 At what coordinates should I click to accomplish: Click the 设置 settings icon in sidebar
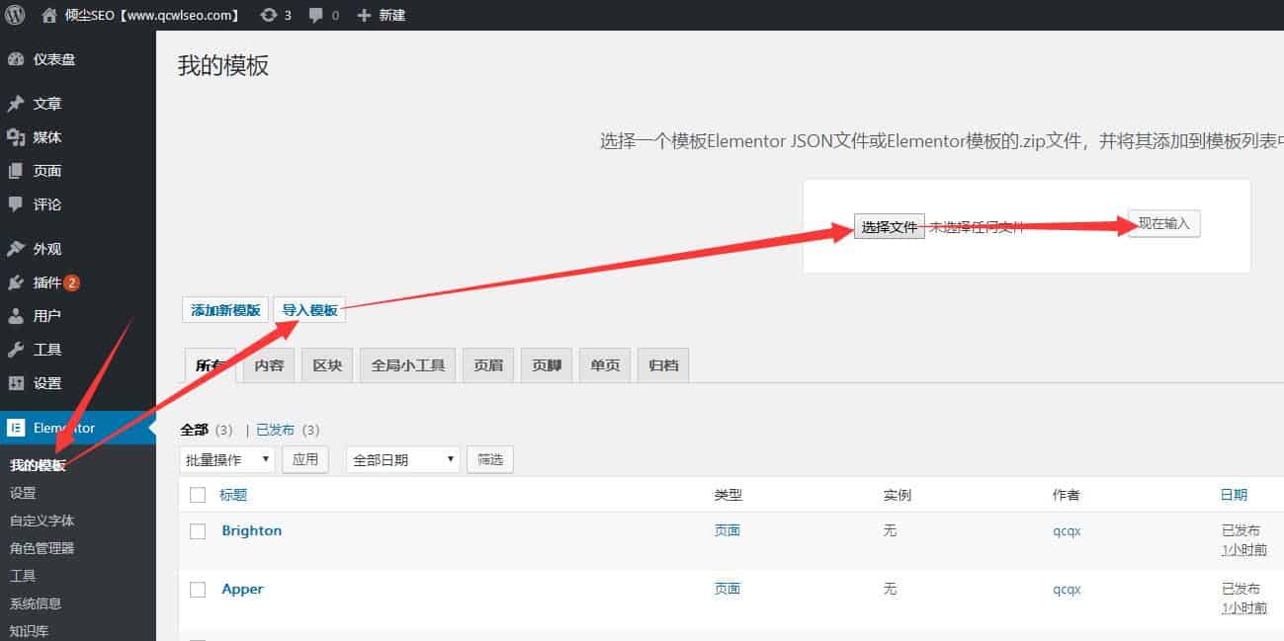coord(16,383)
